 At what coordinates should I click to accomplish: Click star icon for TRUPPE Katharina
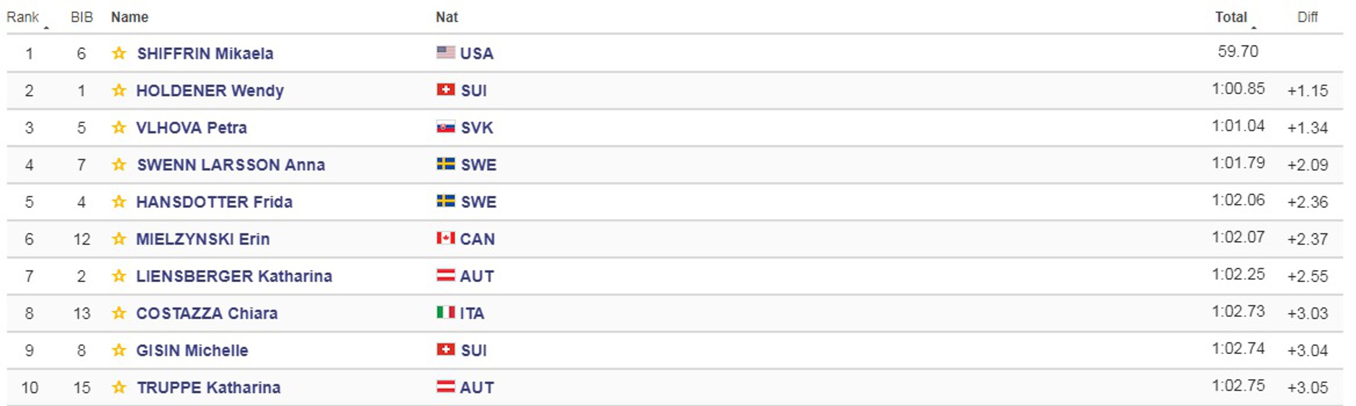point(119,388)
